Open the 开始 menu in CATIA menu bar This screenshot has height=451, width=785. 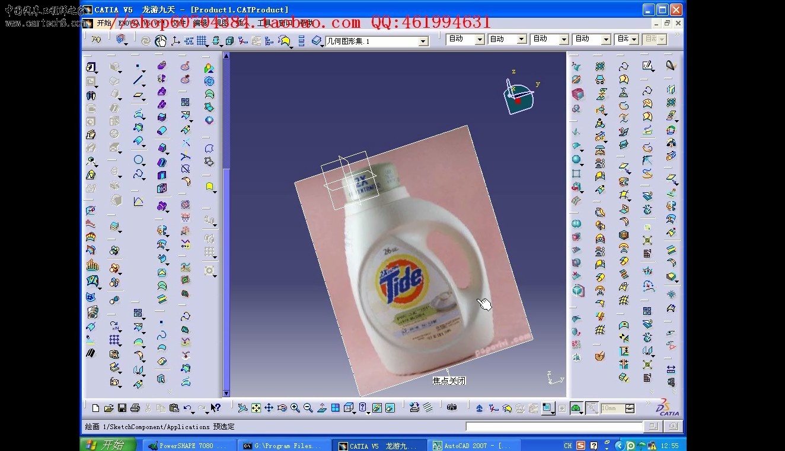104,23
